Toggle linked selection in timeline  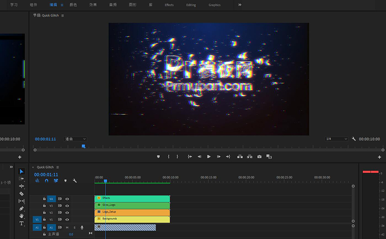point(56,181)
